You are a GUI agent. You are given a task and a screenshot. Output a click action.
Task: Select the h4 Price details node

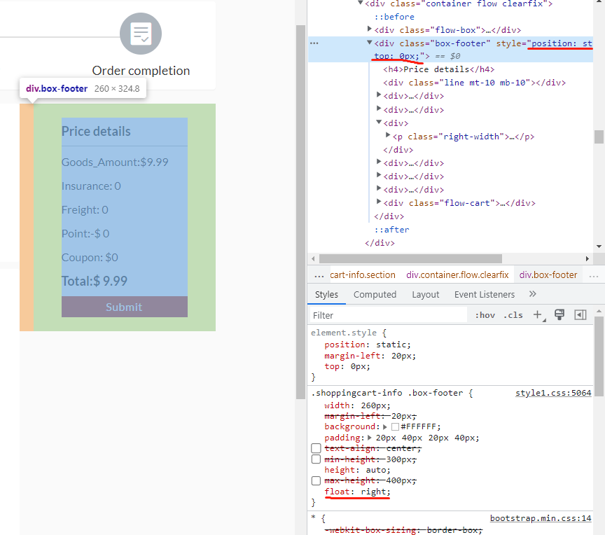click(x=439, y=69)
